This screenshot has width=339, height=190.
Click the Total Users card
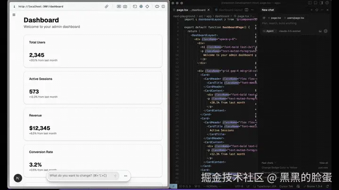[x=93, y=51]
